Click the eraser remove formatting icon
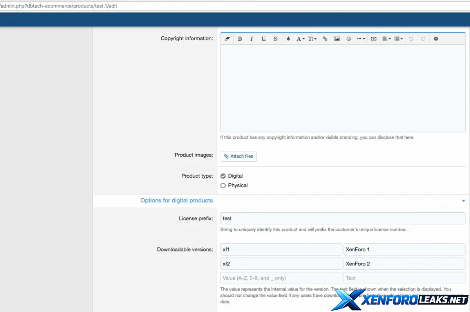The image size is (470, 312). [227, 39]
